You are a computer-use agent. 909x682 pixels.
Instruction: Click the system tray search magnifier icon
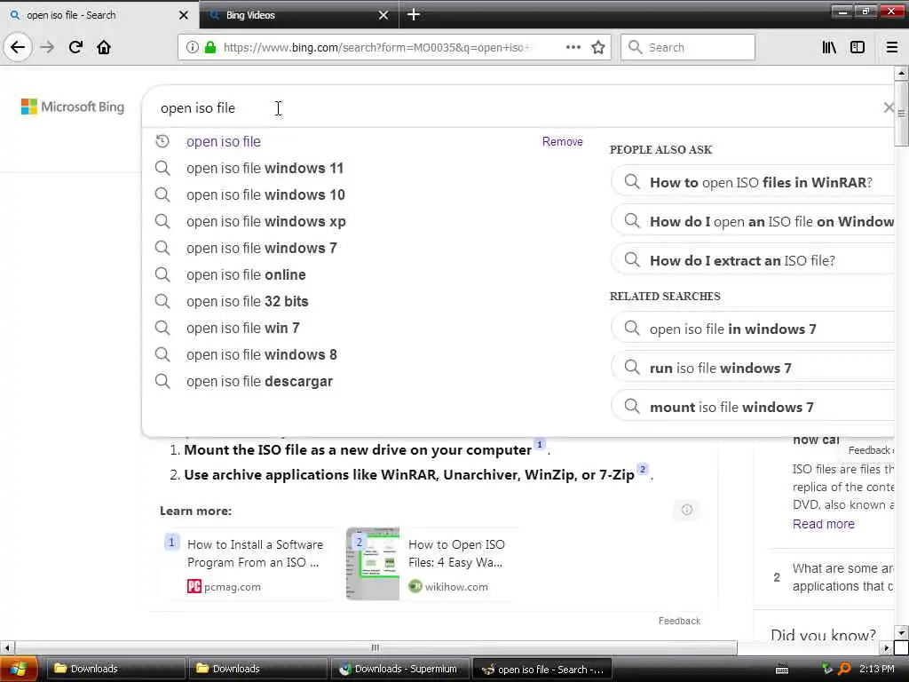pyautogui.click(x=844, y=669)
